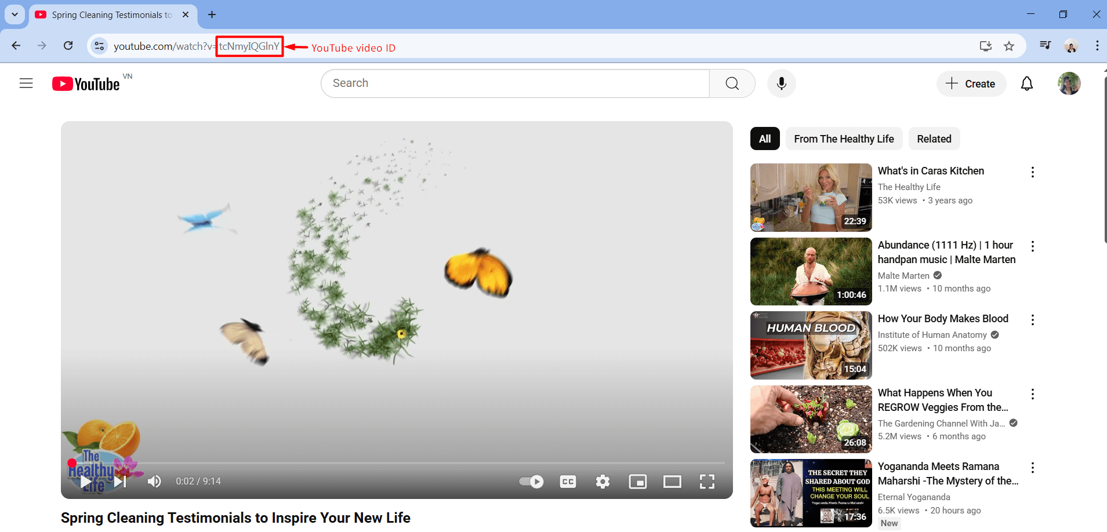Toggle the autoplay switch

coord(531,482)
